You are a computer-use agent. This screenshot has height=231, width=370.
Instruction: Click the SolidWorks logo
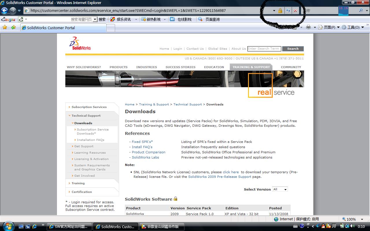coord(80,43)
